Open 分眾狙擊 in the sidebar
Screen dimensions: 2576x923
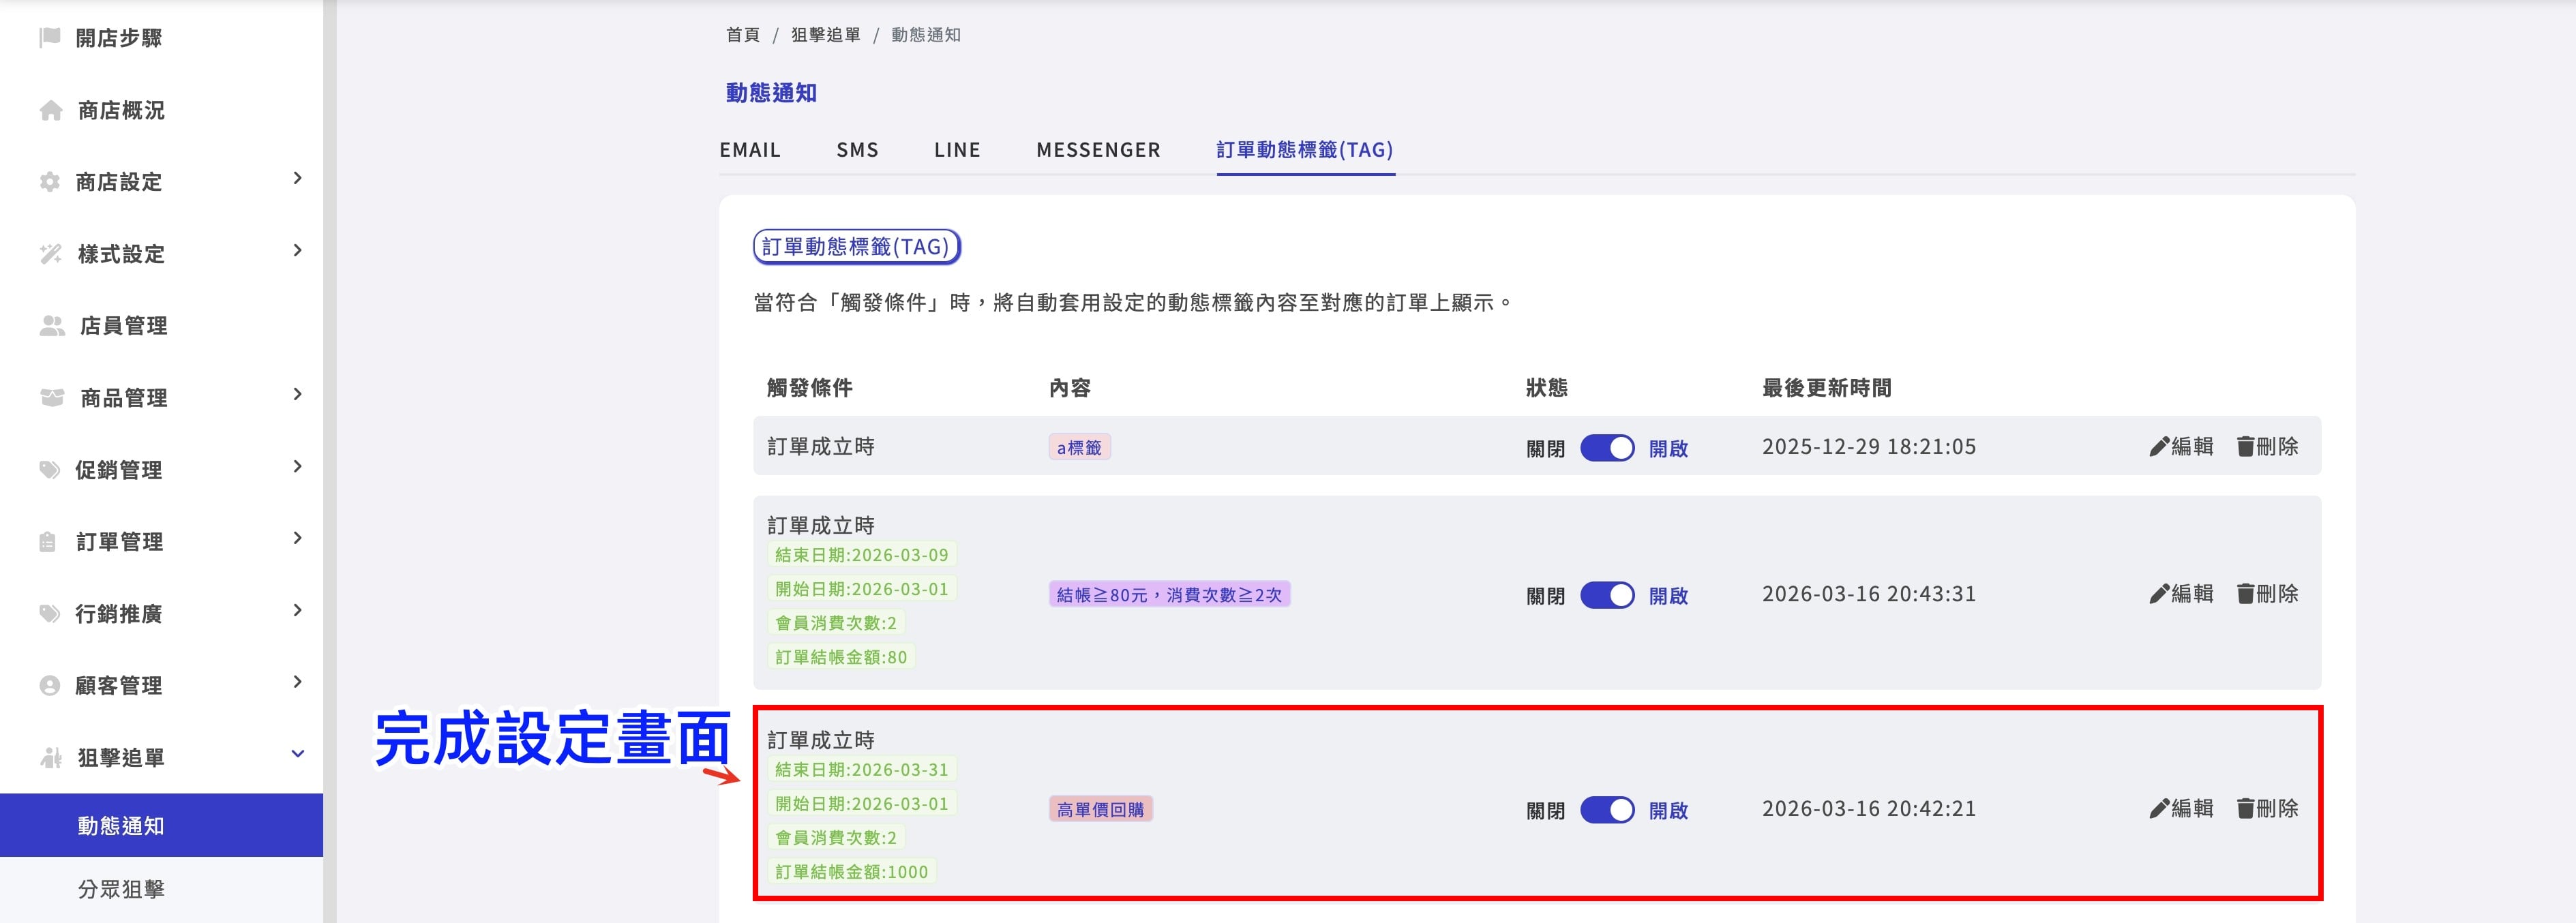(121, 889)
